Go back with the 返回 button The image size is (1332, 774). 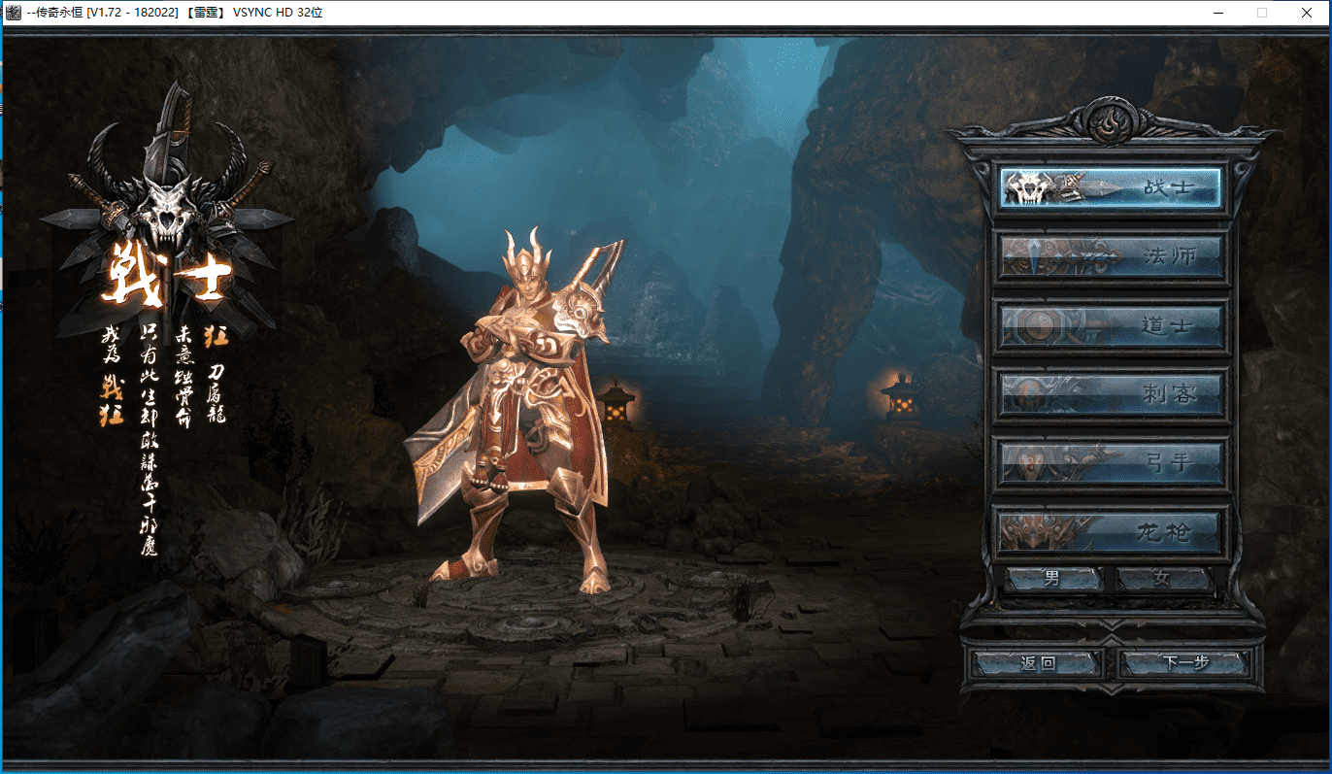click(1038, 663)
